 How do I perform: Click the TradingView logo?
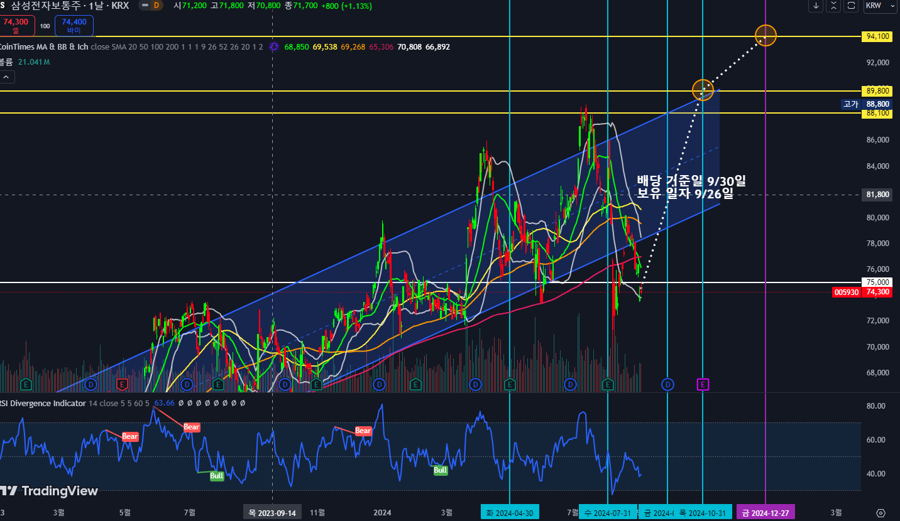point(50,491)
